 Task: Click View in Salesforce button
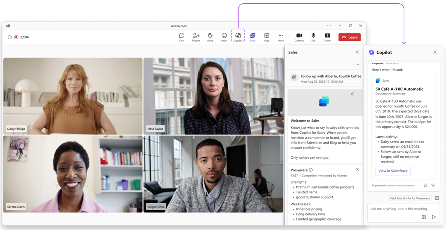pos(393,171)
